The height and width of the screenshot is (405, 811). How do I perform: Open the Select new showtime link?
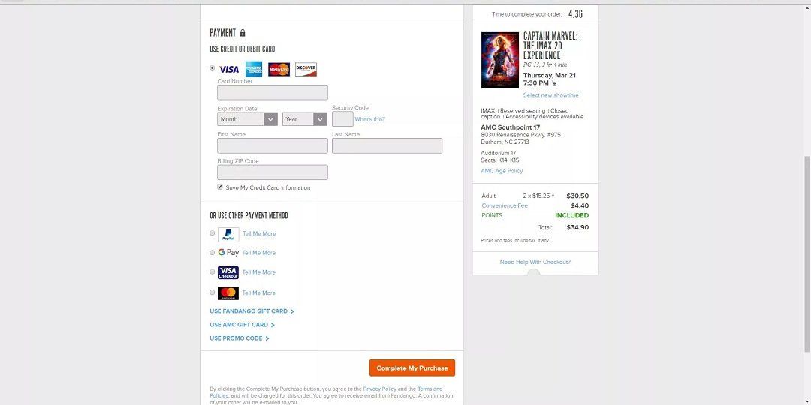point(551,95)
